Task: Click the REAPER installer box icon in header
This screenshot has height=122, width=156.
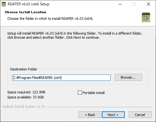Action: 146,17
